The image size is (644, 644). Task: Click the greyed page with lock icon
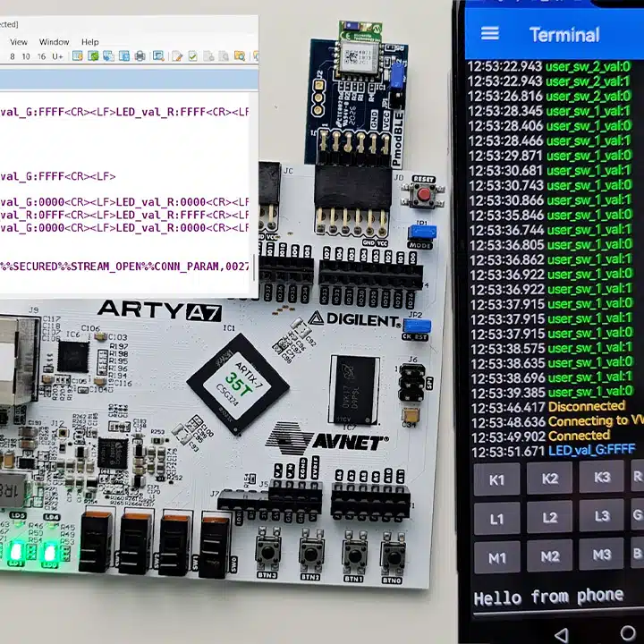[208, 56]
